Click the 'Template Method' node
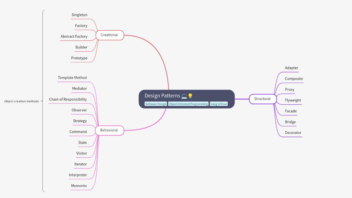The image size is (352, 198). [72, 78]
